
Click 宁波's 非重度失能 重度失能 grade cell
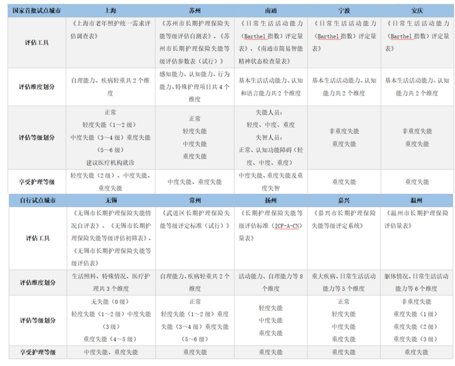344,138
